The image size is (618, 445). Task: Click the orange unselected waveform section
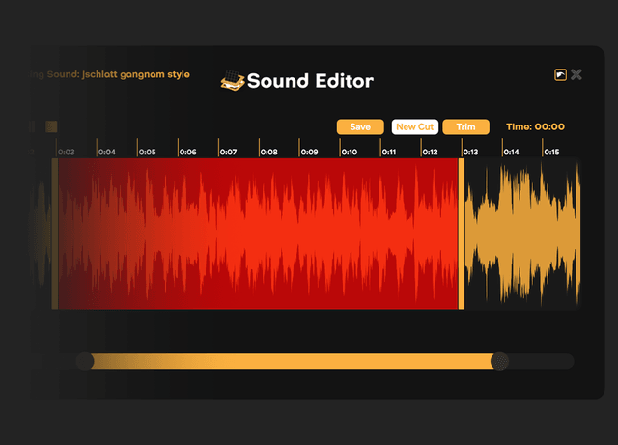[x=522, y=234]
